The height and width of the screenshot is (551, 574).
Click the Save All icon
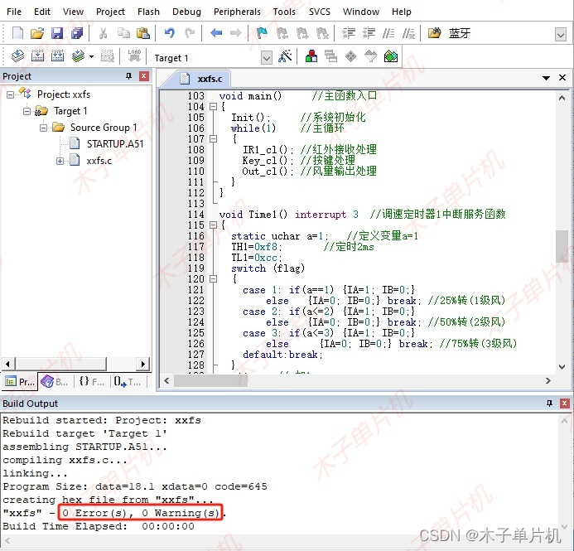click(x=77, y=33)
